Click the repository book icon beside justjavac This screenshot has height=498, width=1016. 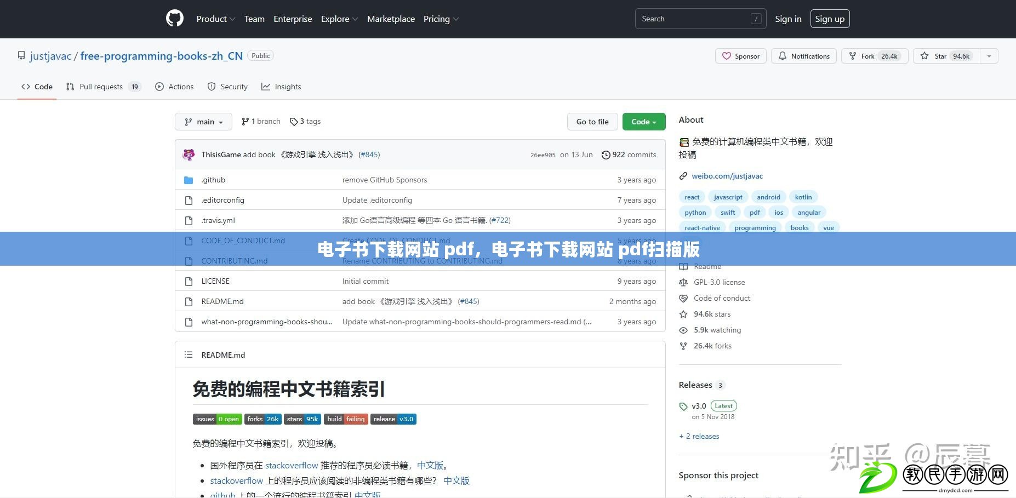[21, 56]
